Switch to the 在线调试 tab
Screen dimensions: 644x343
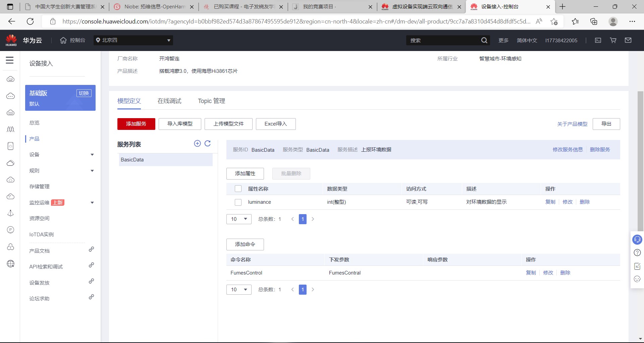(169, 101)
